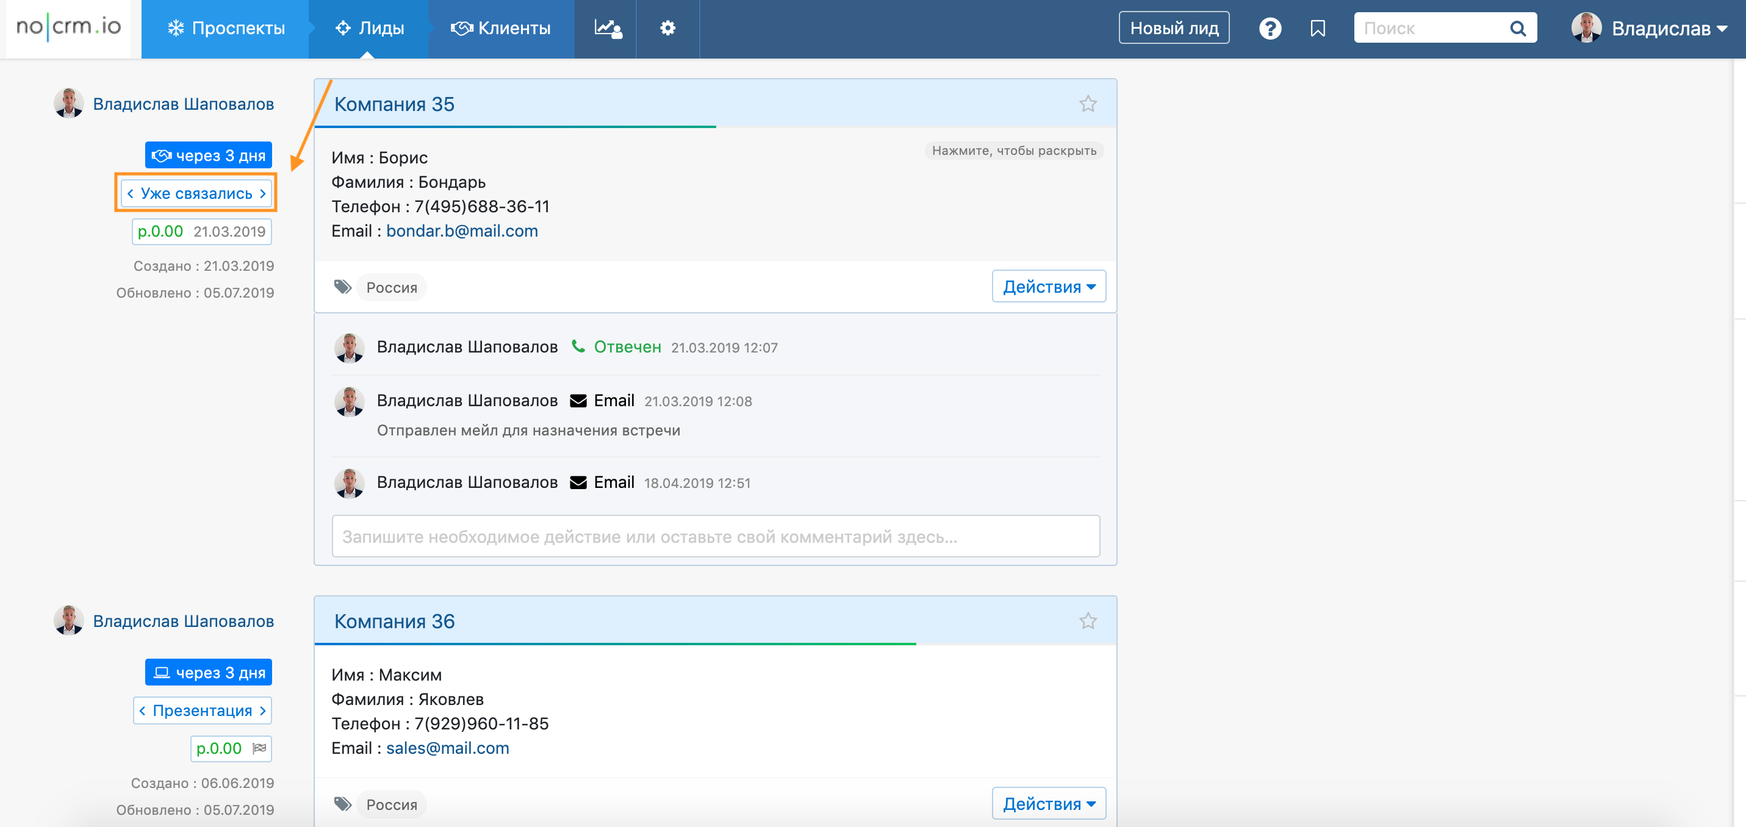Open email link bondar.b@mail.com
Screen dimensions: 1746x827
tap(462, 231)
